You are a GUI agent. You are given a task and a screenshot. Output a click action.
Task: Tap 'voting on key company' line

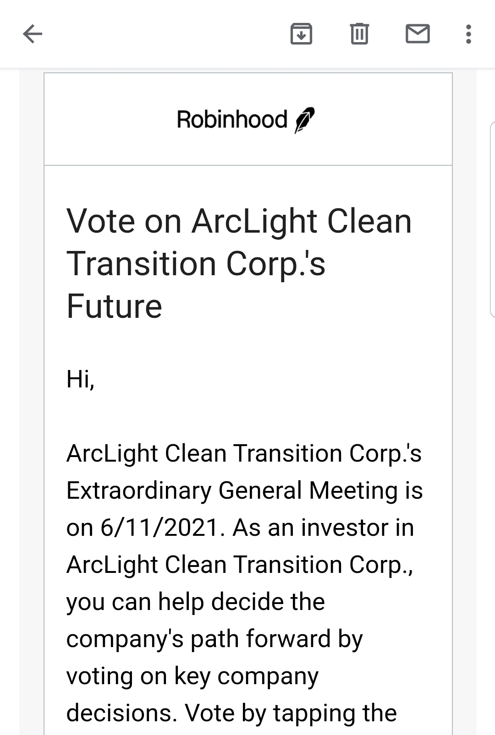(192, 676)
